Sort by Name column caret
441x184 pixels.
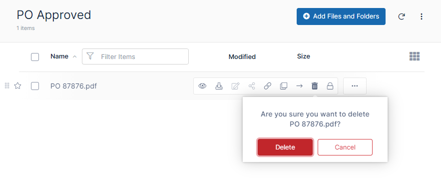coord(74,56)
